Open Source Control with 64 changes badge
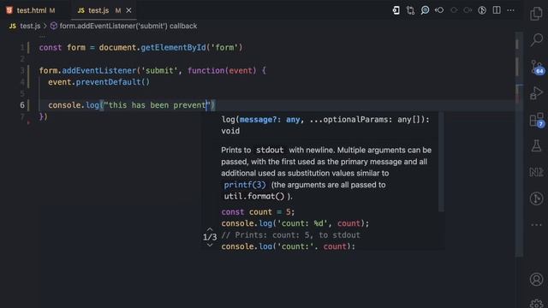The image size is (548, 308). pyautogui.click(x=537, y=67)
